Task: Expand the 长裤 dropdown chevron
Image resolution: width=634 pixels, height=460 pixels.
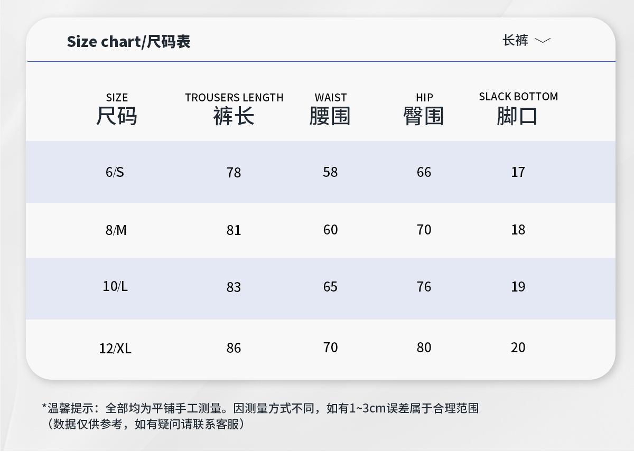Action: click(x=543, y=41)
